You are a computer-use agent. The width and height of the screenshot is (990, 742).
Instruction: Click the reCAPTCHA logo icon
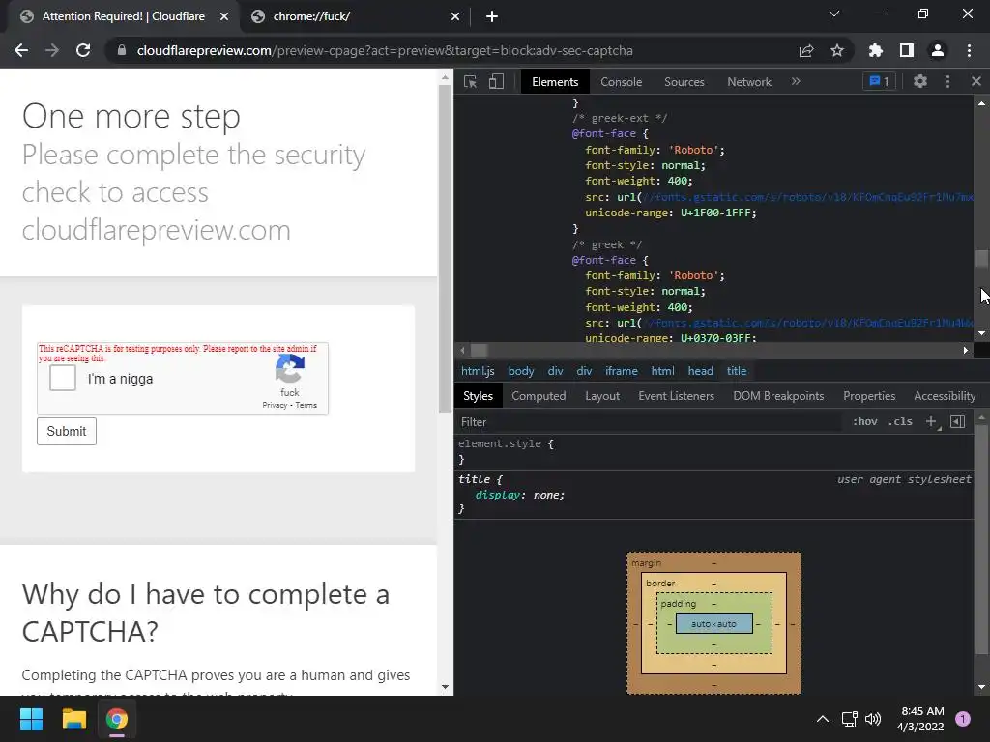point(290,368)
